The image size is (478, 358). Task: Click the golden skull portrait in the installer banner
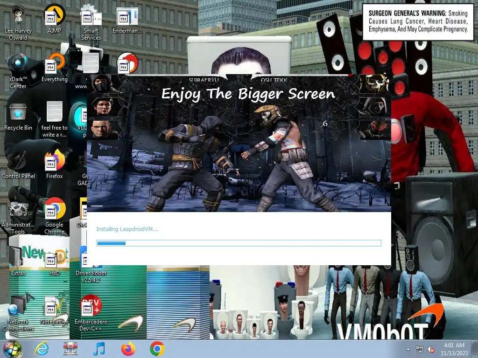[374, 84]
